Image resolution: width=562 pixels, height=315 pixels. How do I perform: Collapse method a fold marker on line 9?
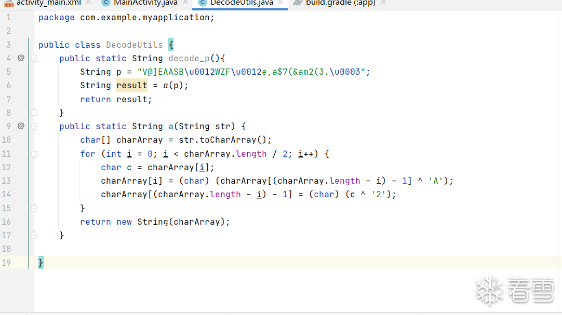[x=34, y=126]
